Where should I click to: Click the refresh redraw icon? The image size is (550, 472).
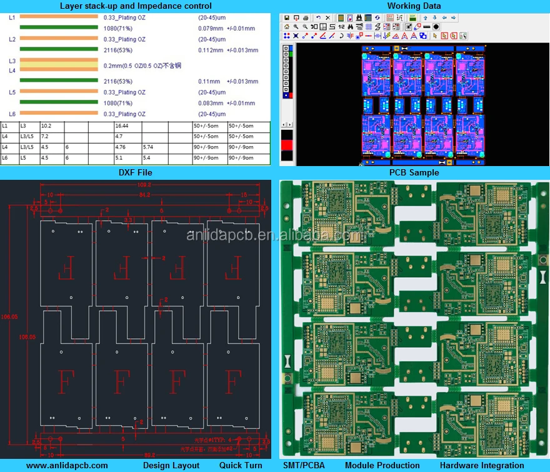coord(377,17)
